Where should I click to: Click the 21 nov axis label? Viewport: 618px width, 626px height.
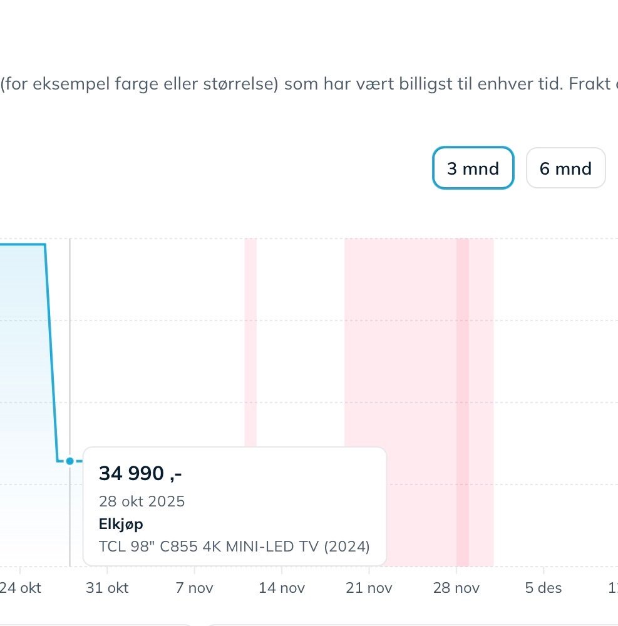point(369,588)
